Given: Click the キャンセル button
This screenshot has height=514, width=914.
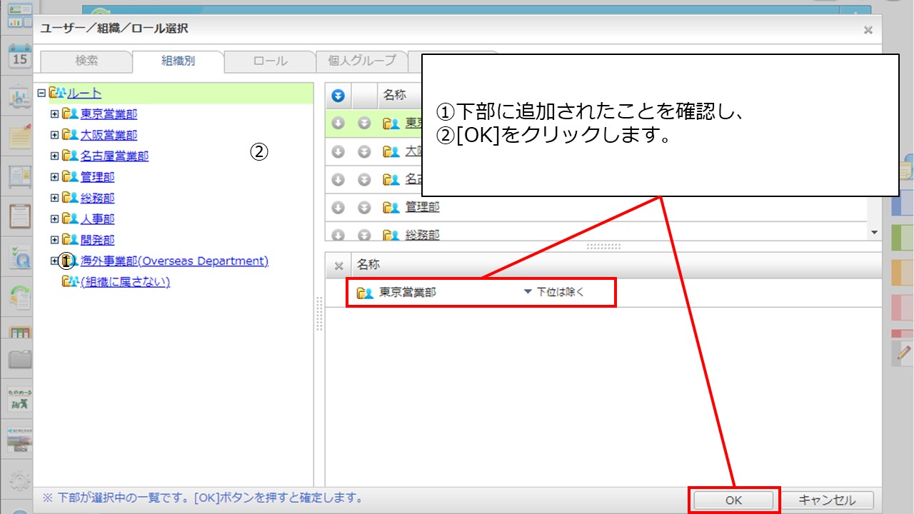Looking at the screenshot, I should 826,500.
